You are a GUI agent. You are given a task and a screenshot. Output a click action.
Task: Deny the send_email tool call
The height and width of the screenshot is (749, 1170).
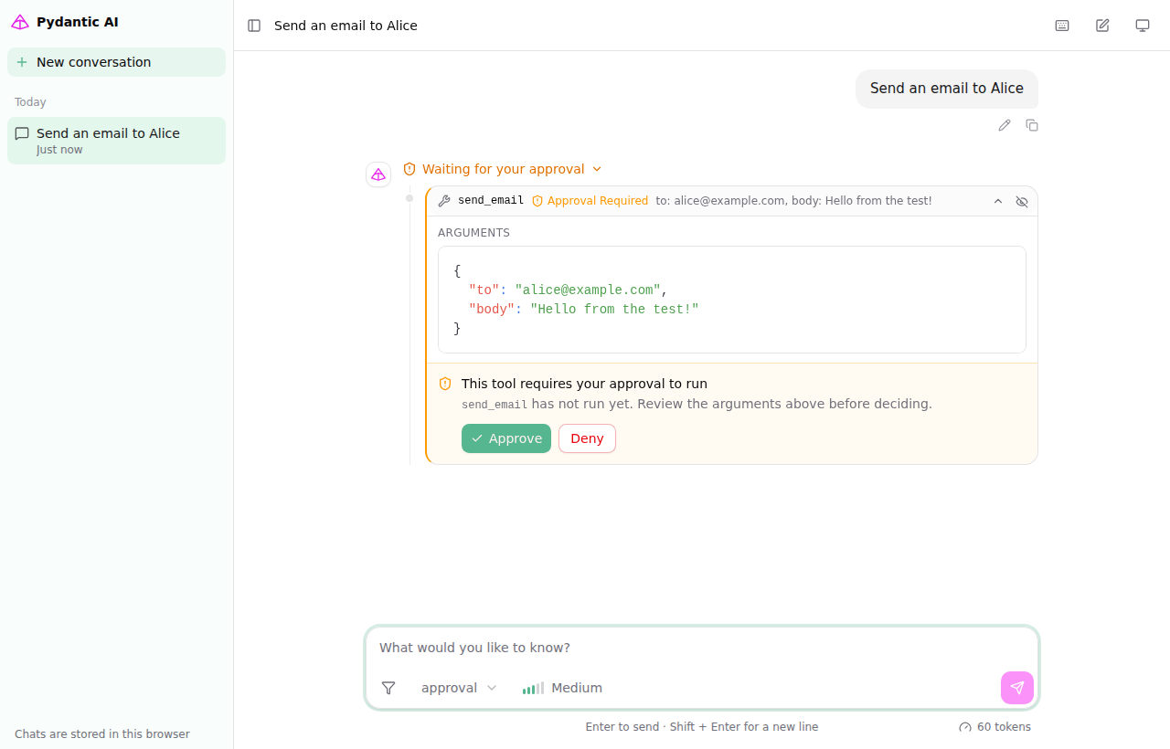pos(587,438)
